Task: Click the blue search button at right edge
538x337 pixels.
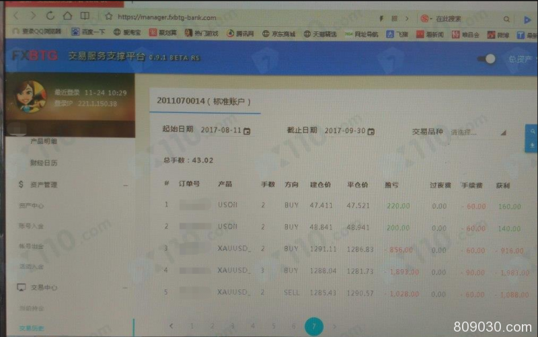Action: [531, 131]
